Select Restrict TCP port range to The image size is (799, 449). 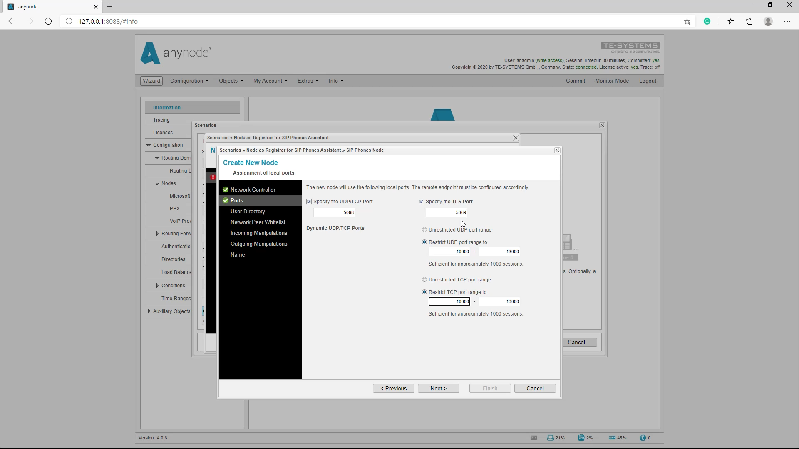(x=424, y=292)
